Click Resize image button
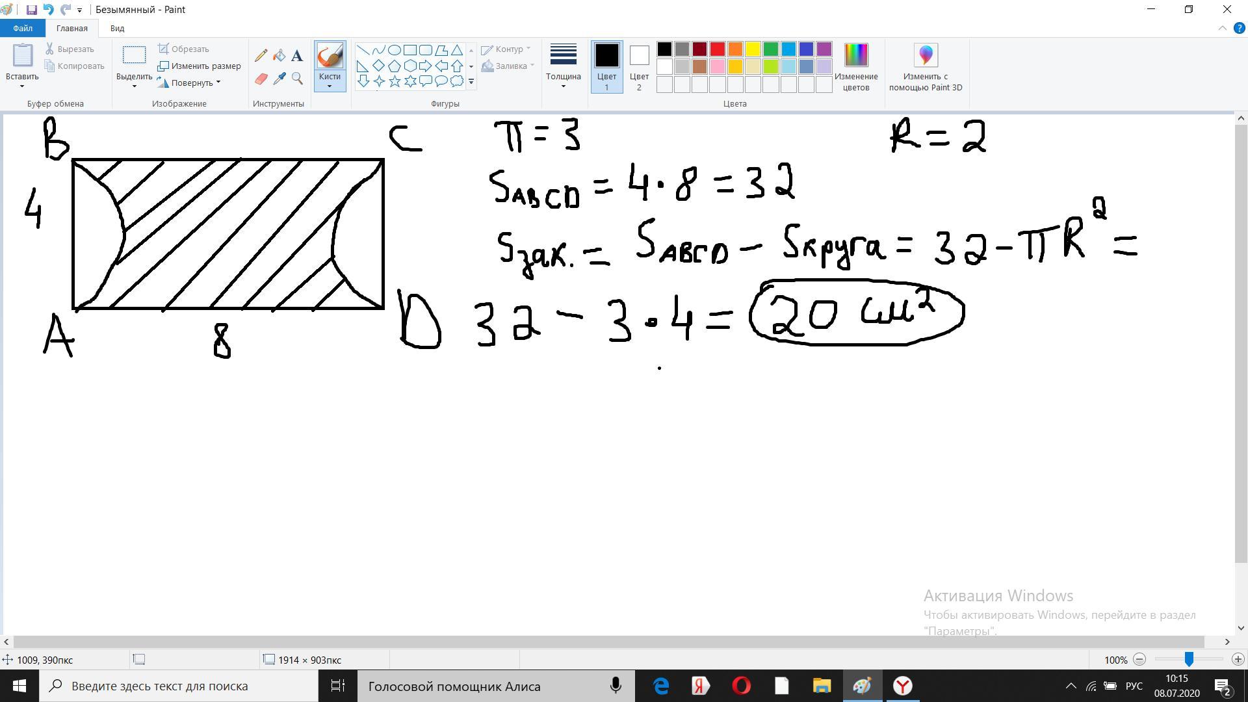Viewport: 1248px width, 702px height. pos(200,66)
